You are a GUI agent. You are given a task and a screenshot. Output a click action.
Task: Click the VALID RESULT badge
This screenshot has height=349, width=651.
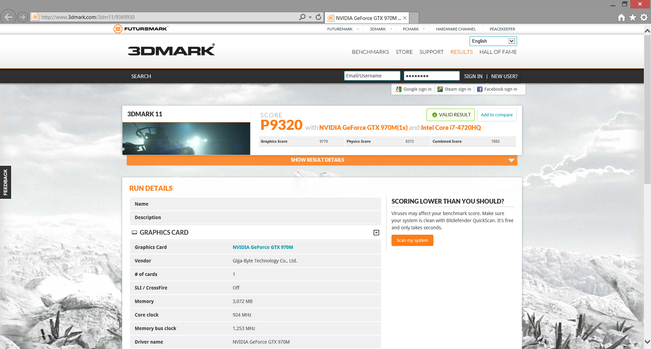click(x=451, y=115)
